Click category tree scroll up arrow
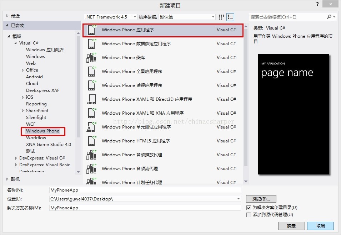 79,33
